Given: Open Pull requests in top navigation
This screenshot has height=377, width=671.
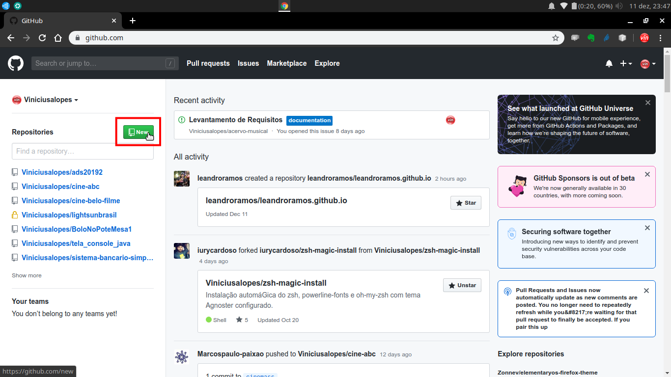Looking at the screenshot, I should (x=208, y=63).
